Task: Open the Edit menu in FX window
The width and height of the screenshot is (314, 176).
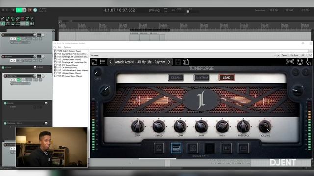Action: 60,47
